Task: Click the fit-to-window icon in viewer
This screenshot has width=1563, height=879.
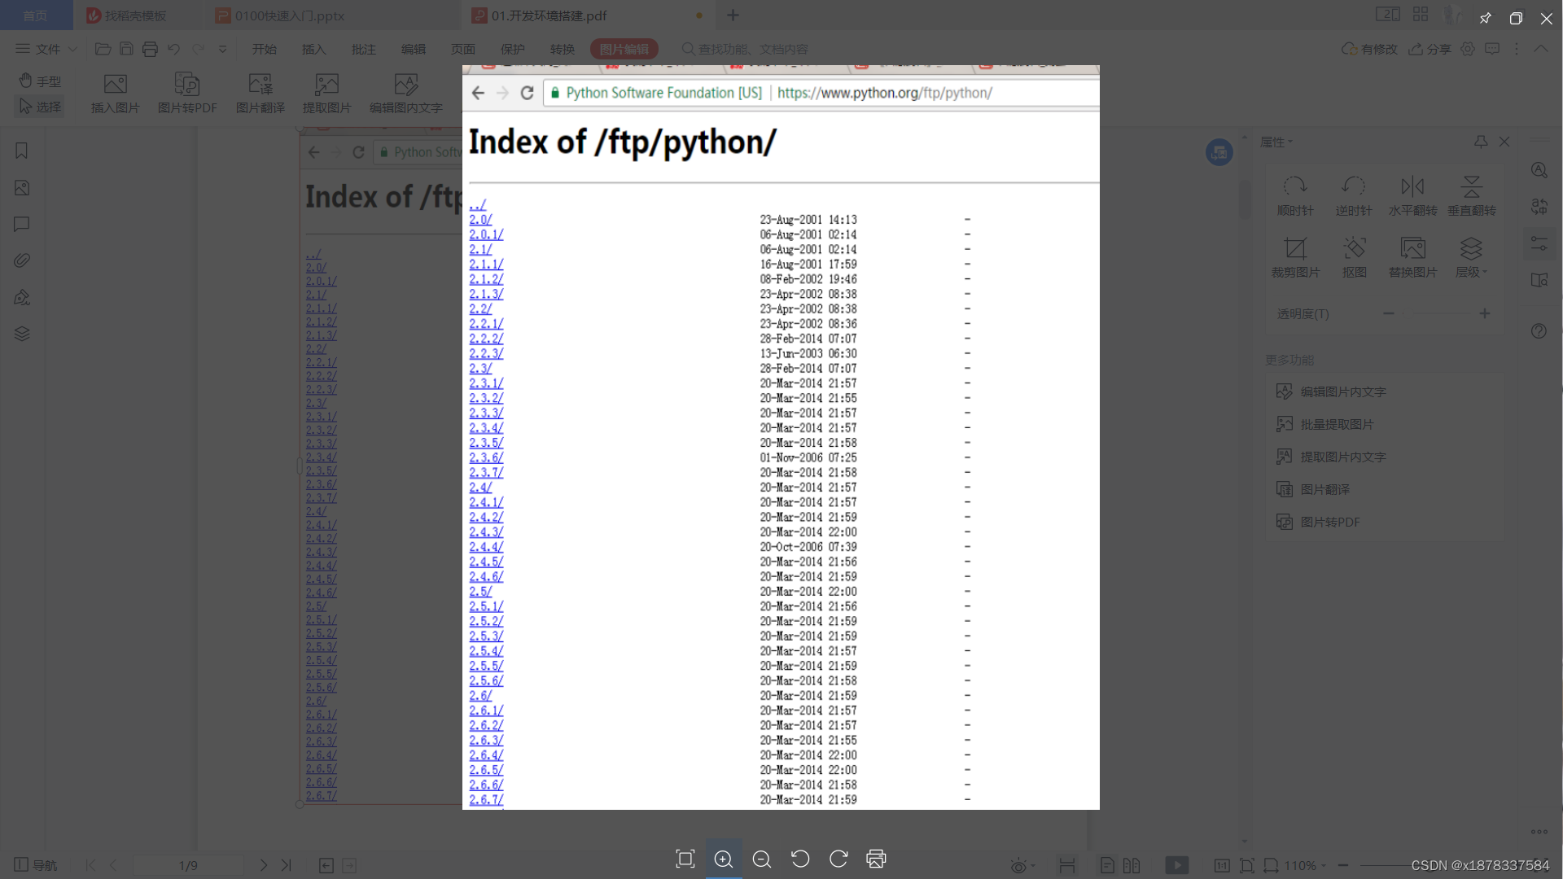Action: pyautogui.click(x=685, y=859)
